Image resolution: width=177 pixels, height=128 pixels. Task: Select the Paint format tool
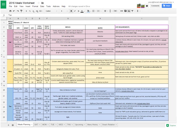click(x=21, y=11)
